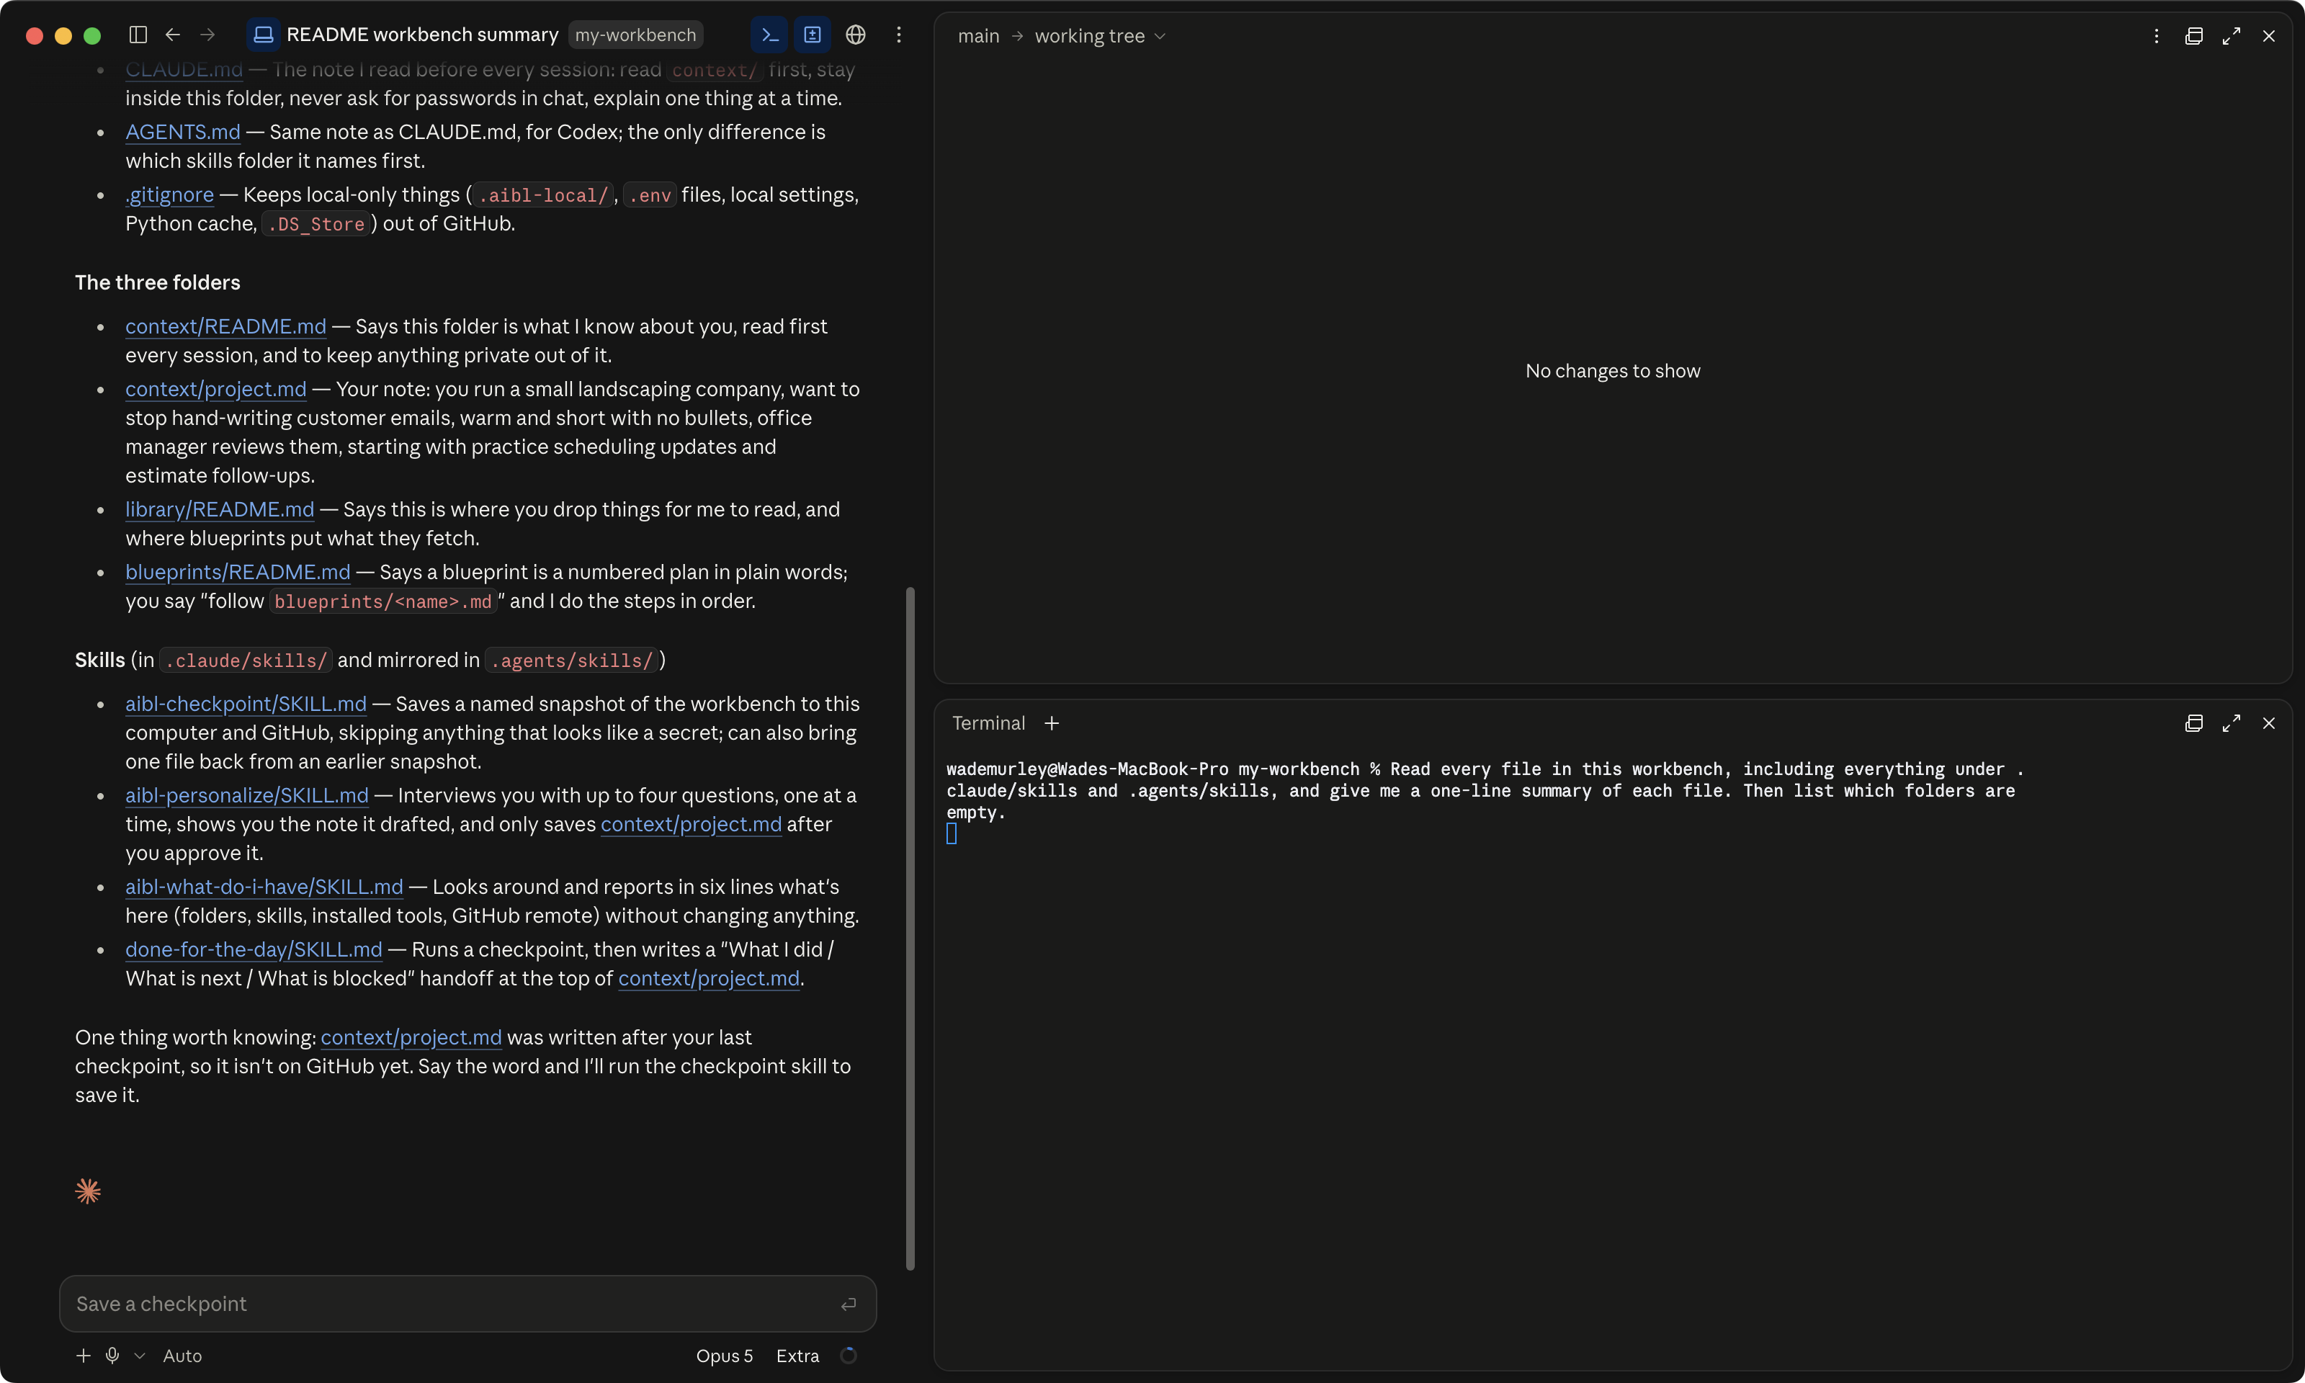Select the Terminal tab
The image size is (2305, 1383).
988,723
